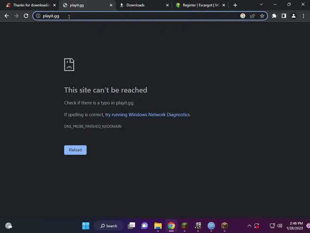The width and height of the screenshot is (310, 233).
Task: Open the Chrome profile icon
Action: 294,16
